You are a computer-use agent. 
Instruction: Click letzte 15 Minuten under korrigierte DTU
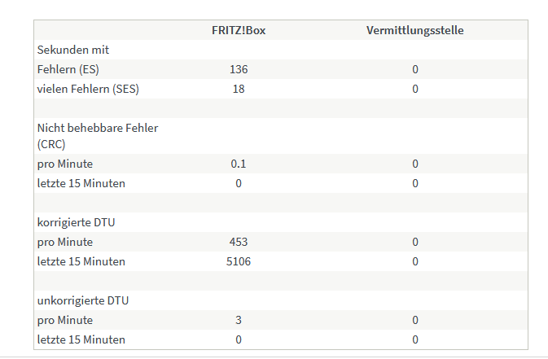coord(81,262)
